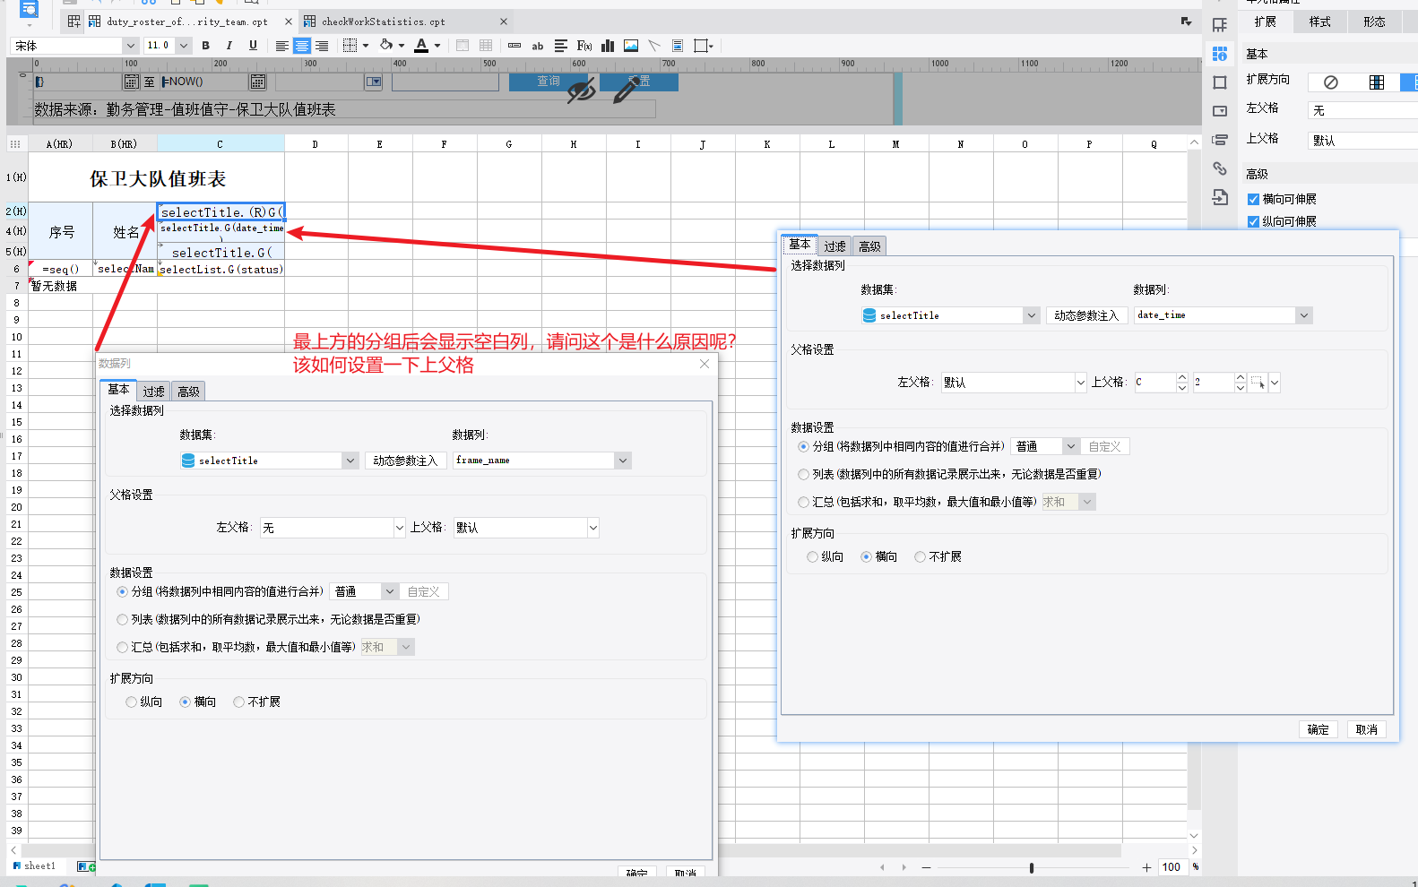The height and width of the screenshot is (887, 1418).
Task: Select 纵向 expansion in frame_name dialog
Action: click(131, 702)
